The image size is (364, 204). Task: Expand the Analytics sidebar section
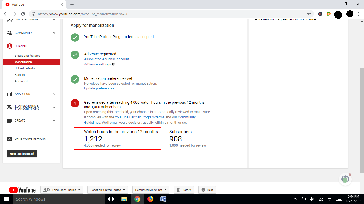click(x=54, y=94)
